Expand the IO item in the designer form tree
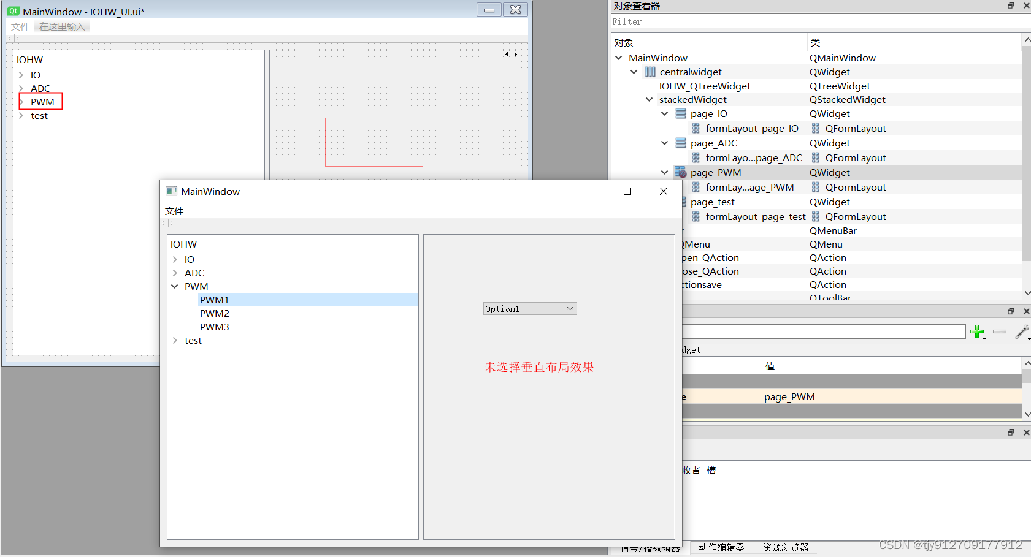 point(21,75)
